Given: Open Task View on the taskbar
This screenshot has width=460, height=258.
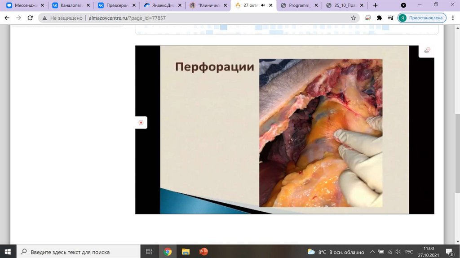Looking at the screenshot, I should click(x=149, y=252).
